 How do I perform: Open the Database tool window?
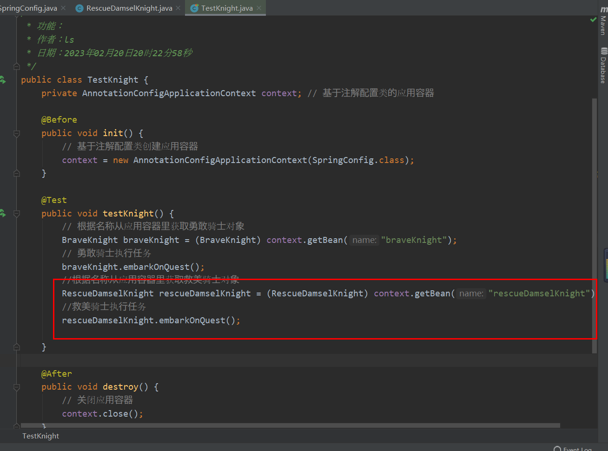click(x=603, y=65)
